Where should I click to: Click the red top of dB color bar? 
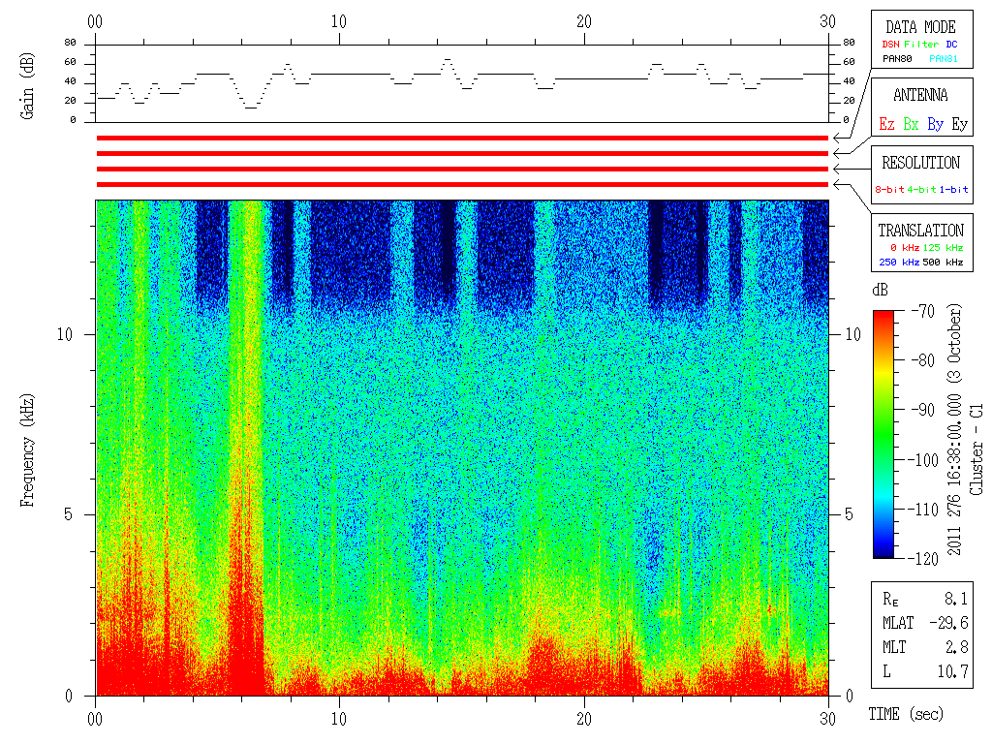(883, 315)
